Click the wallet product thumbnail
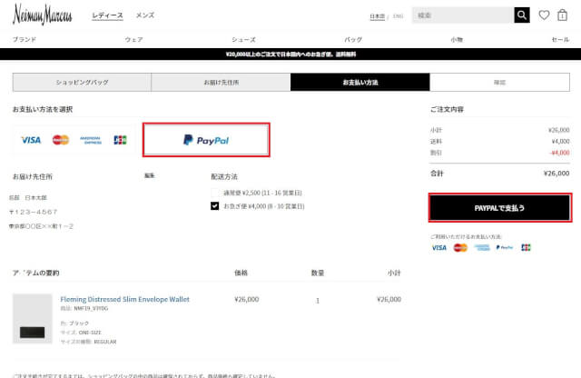Image resolution: width=581 pixels, height=378 pixels. click(33, 319)
